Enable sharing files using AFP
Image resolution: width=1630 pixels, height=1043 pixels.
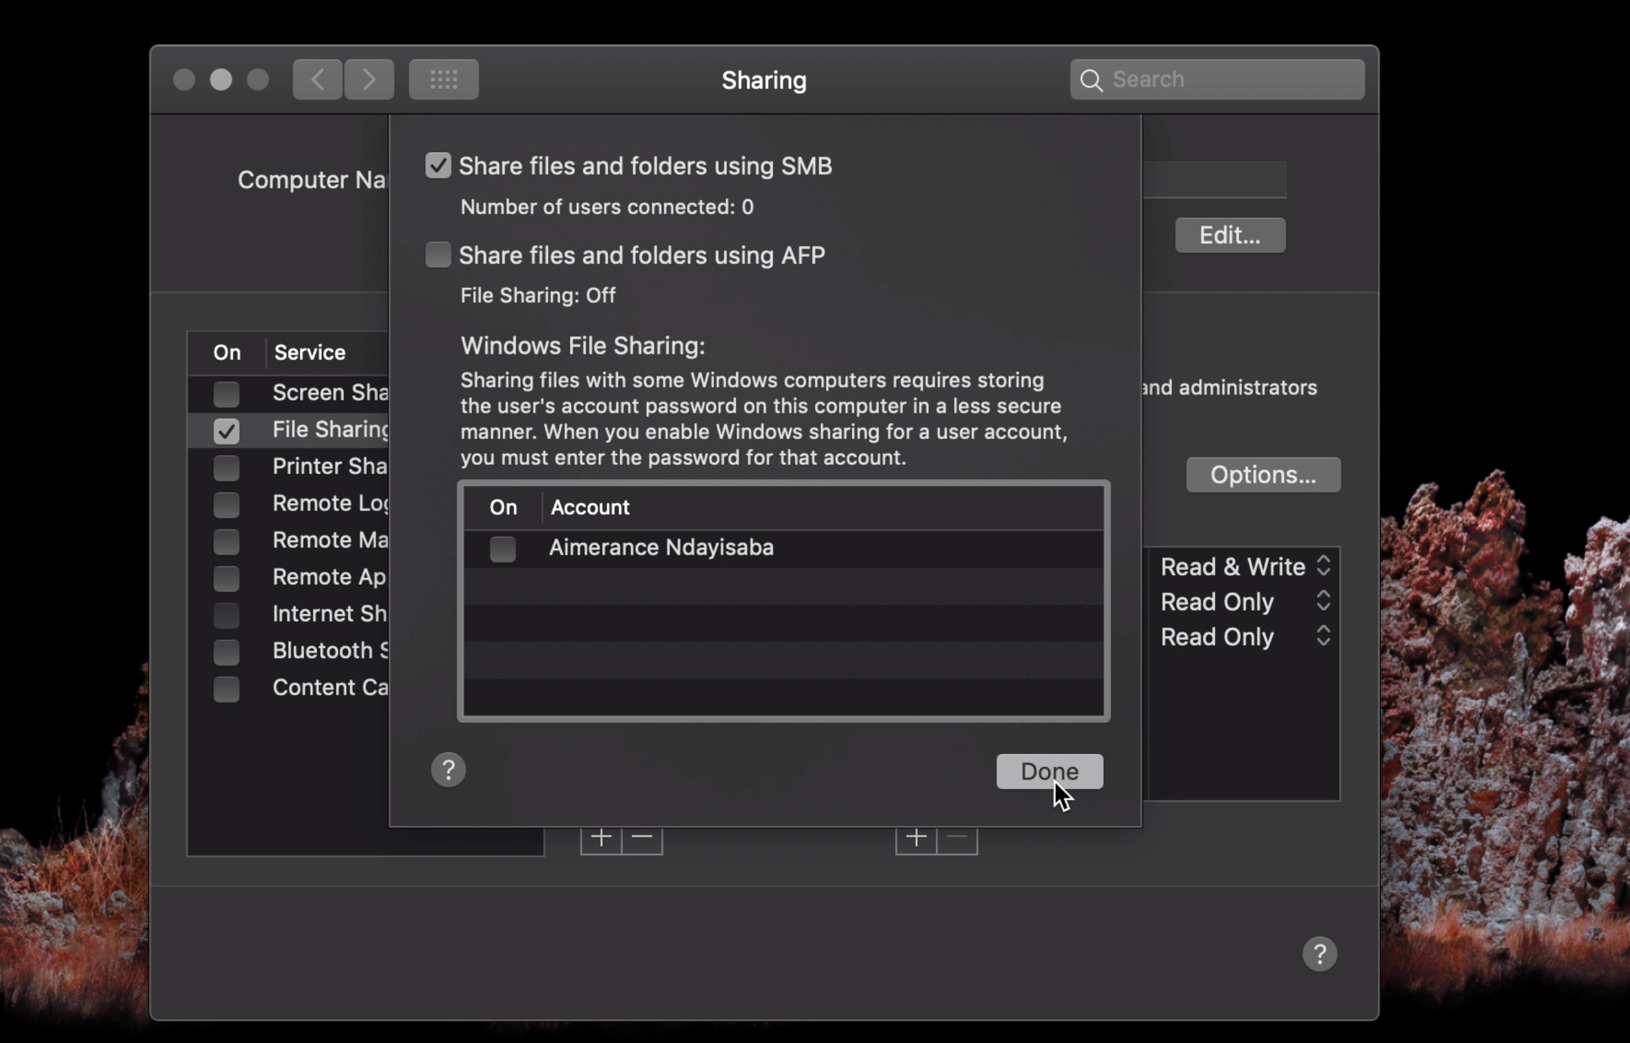pos(438,255)
